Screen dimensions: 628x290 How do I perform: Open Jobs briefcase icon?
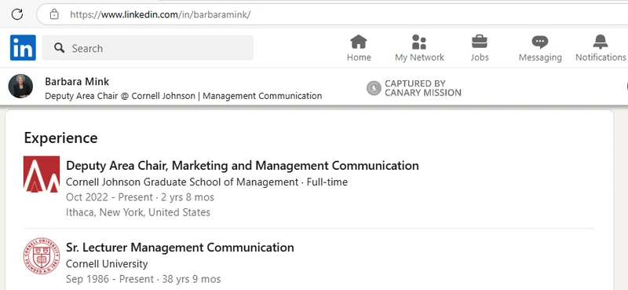click(x=480, y=42)
